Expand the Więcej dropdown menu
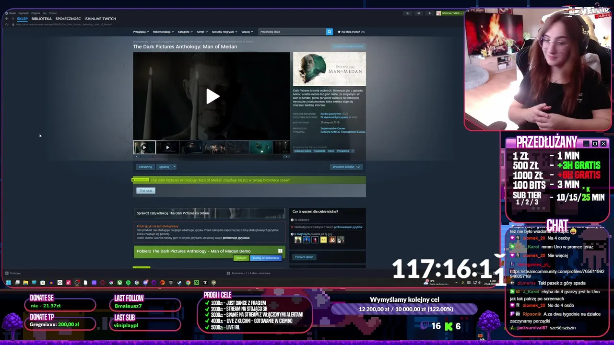Image resolution: width=614 pixels, height=345 pixels. (x=247, y=32)
